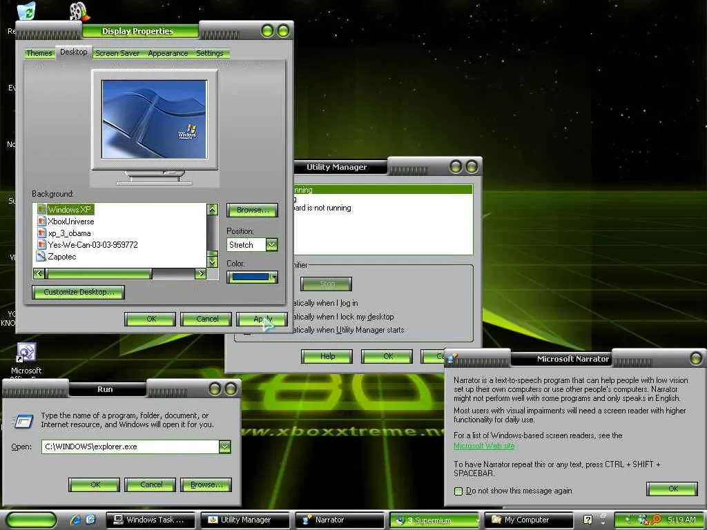The width and height of the screenshot is (707, 530).
Task: Click the background list horizontal scrollbar thumb
Action: pyautogui.click(x=99, y=273)
